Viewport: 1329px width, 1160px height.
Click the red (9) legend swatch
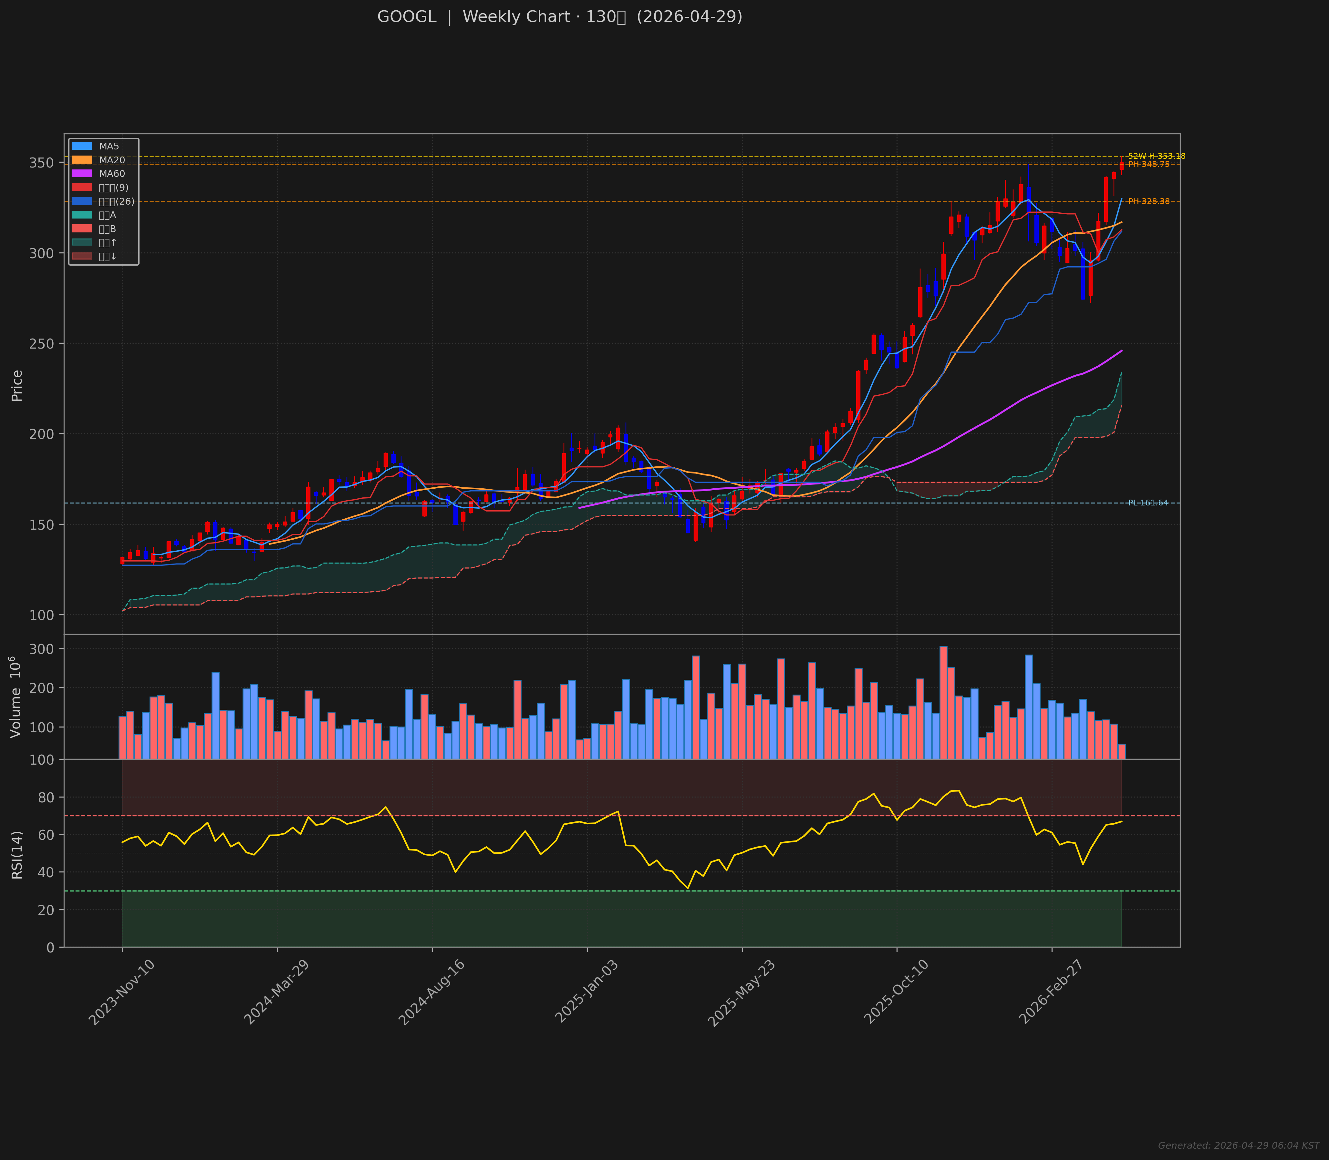pyautogui.click(x=82, y=188)
